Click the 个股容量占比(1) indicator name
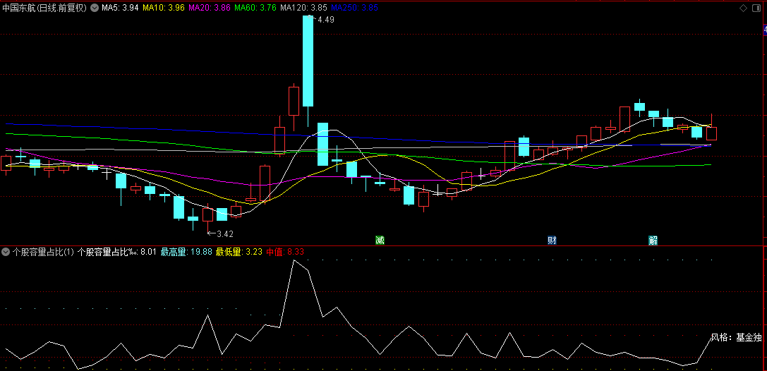This screenshot has width=767, height=371. 43,253
